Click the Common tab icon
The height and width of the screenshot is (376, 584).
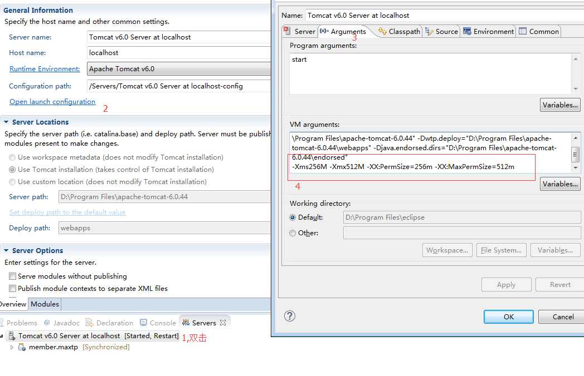pos(523,31)
